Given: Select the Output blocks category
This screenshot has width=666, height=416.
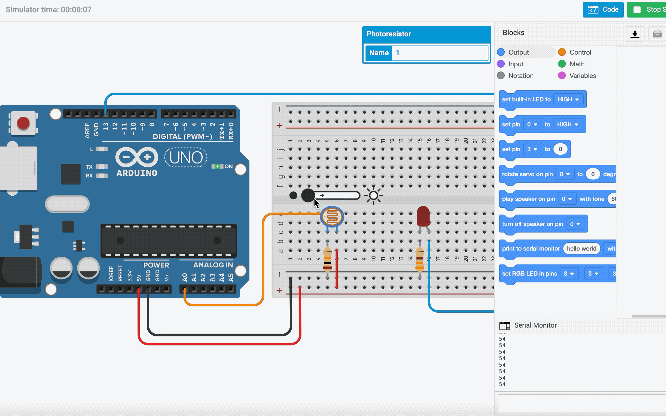Looking at the screenshot, I should (518, 52).
